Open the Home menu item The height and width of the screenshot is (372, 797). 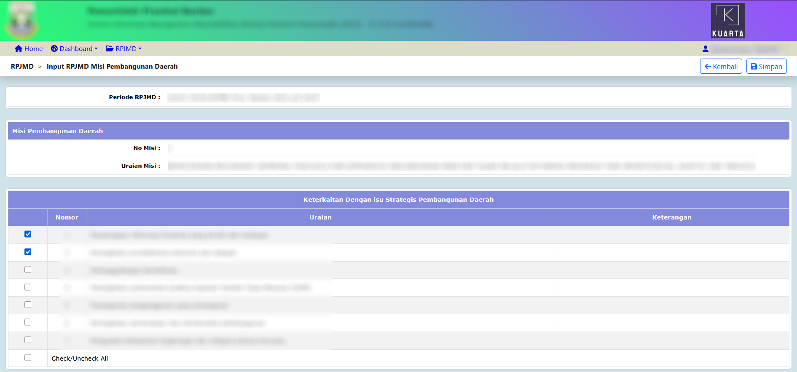click(33, 48)
